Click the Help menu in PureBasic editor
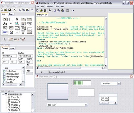The width and height of the screenshot is (134, 113). click(x=62, y=7)
